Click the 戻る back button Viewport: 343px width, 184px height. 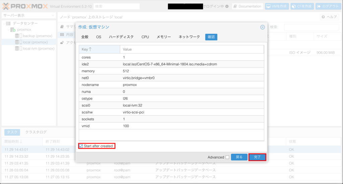coord(239,157)
